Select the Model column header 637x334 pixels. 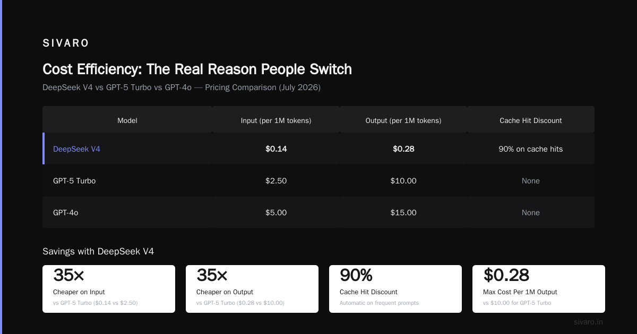pos(127,120)
